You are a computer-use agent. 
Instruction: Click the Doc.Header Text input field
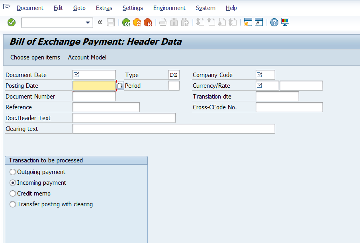124,118
